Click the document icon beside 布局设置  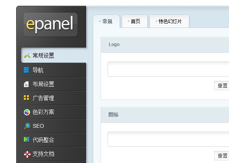point(26,84)
